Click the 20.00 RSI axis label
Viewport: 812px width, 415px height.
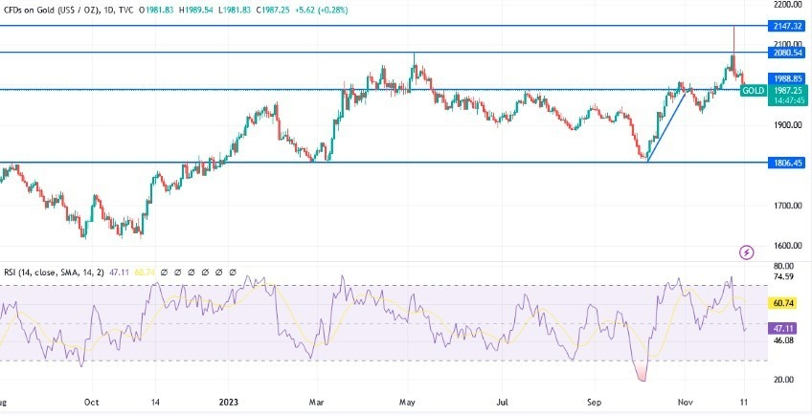(x=782, y=380)
